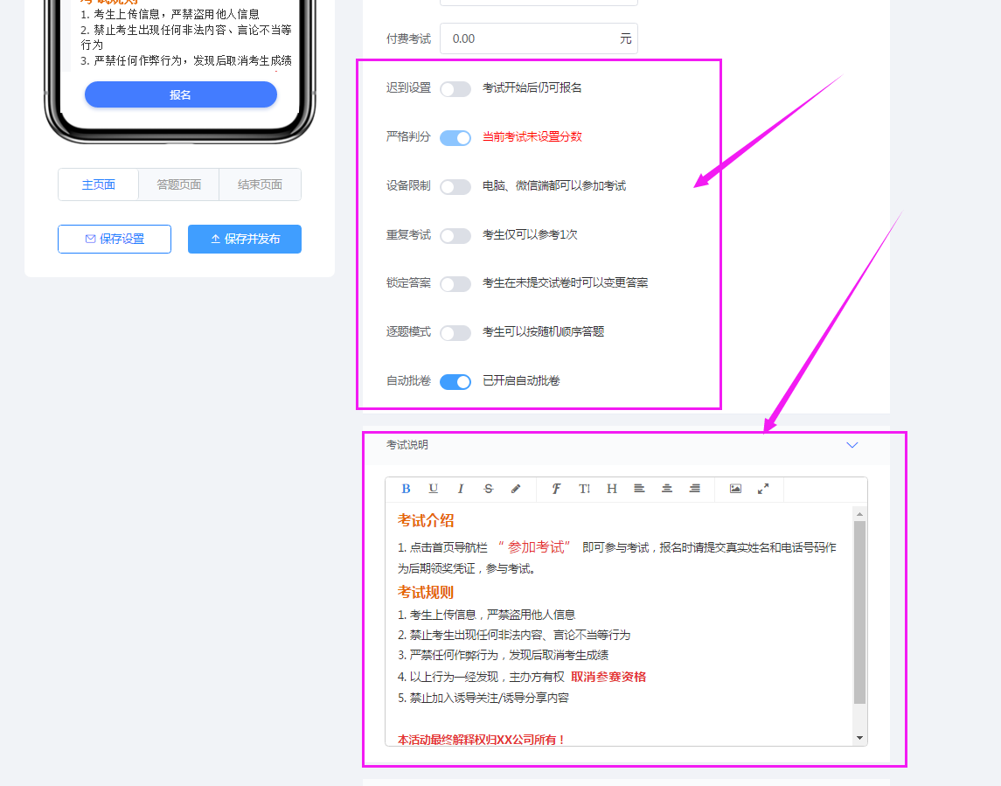Image resolution: width=1001 pixels, height=786 pixels.
Task: Insert an image via the picture icon
Action: (735, 489)
